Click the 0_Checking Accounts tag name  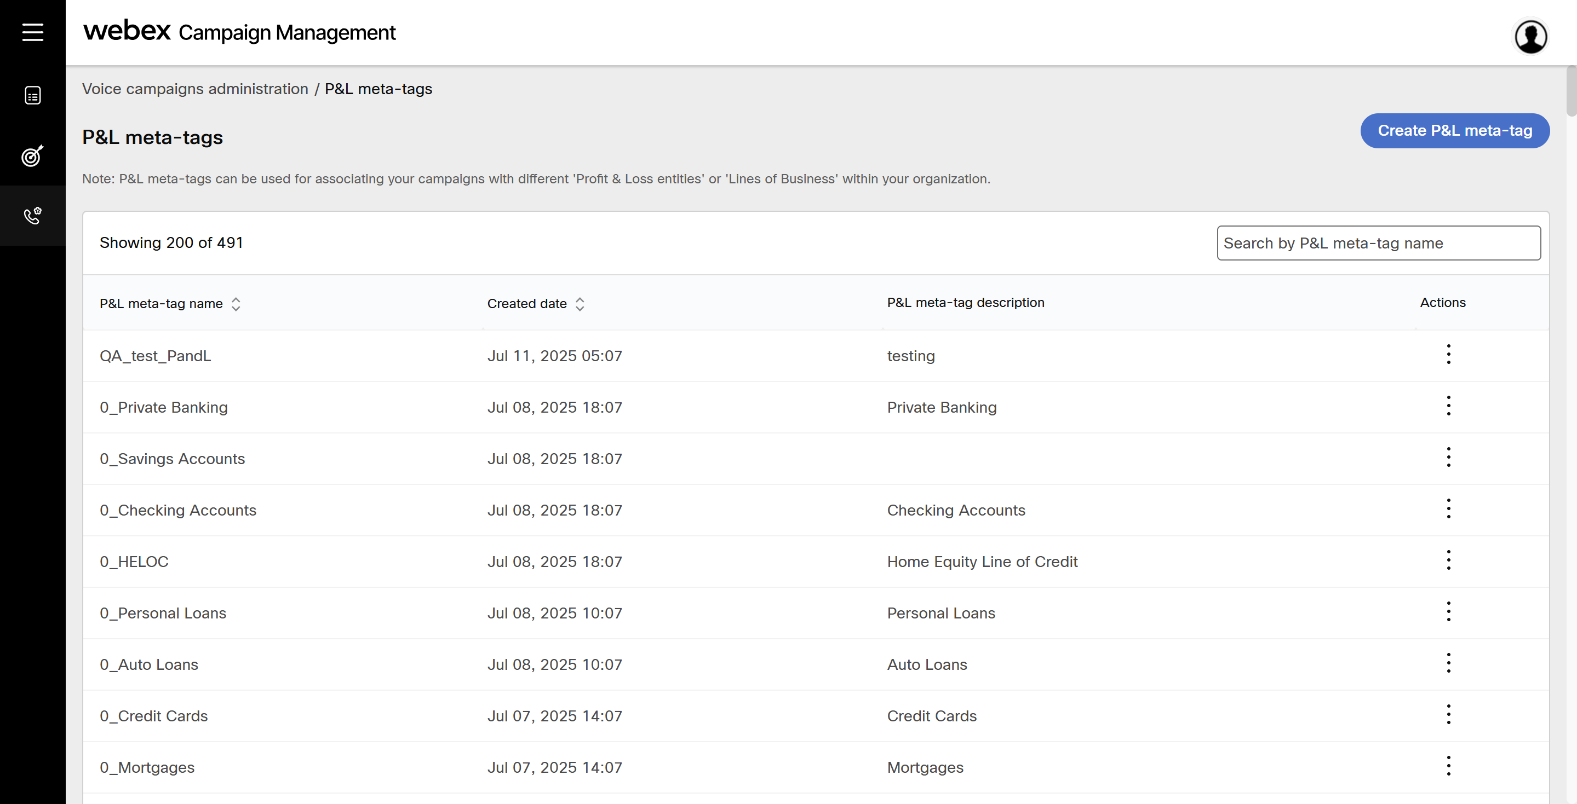pos(178,510)
